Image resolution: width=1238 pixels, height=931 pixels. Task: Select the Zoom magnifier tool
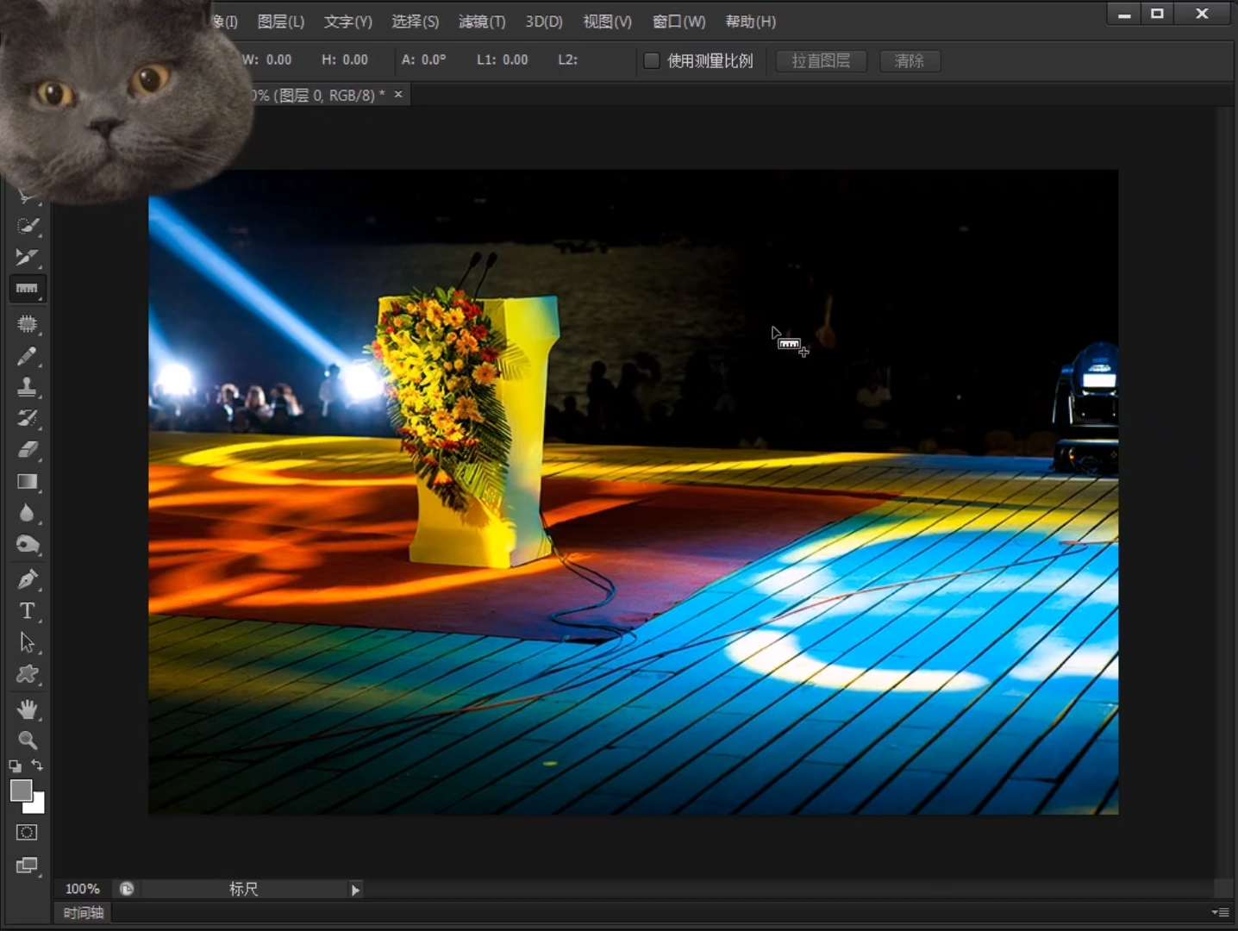click(27, 740)
